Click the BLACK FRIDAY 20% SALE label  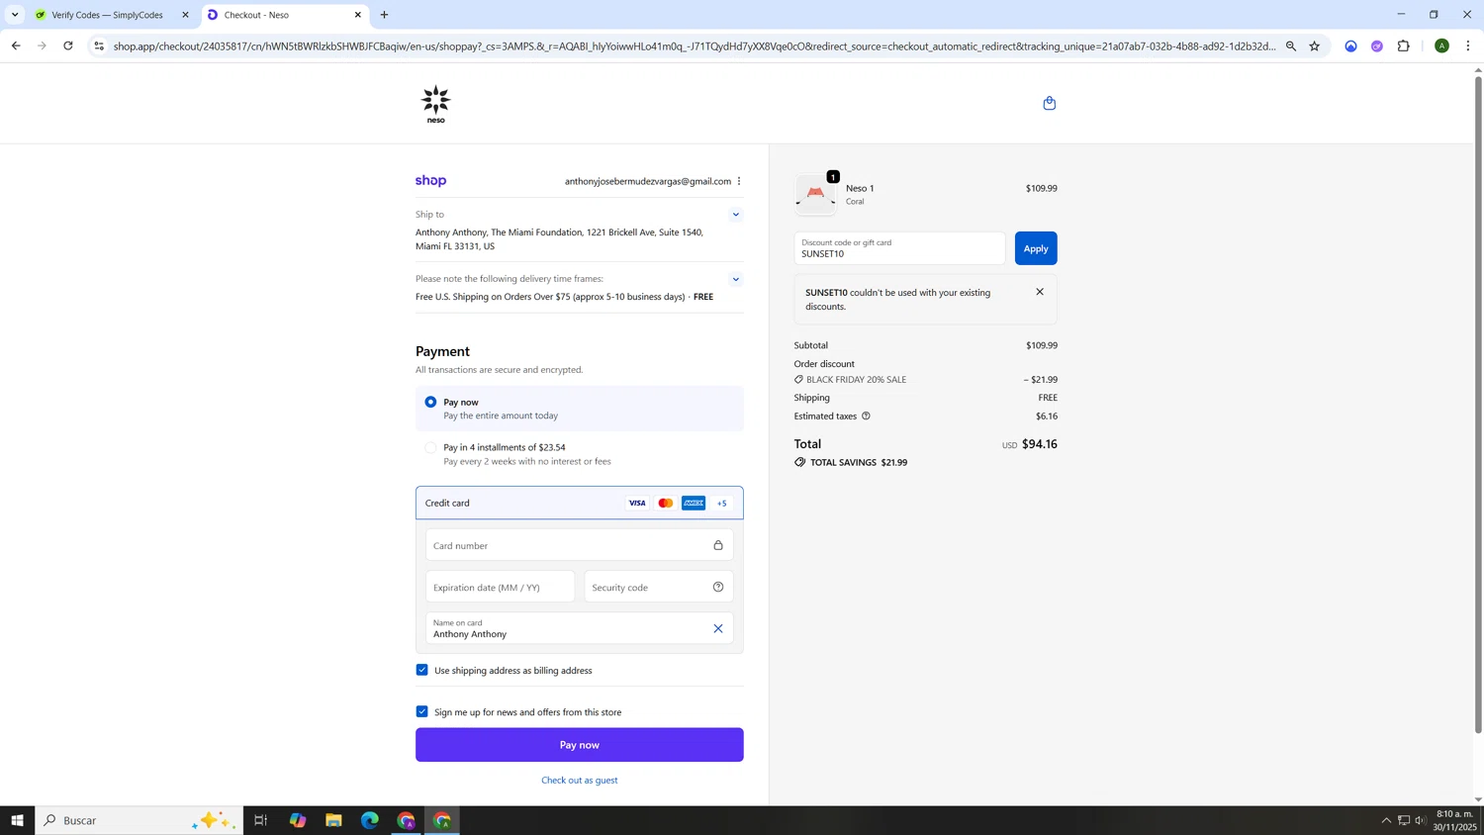pyautogui.click(x=857, y=380)
